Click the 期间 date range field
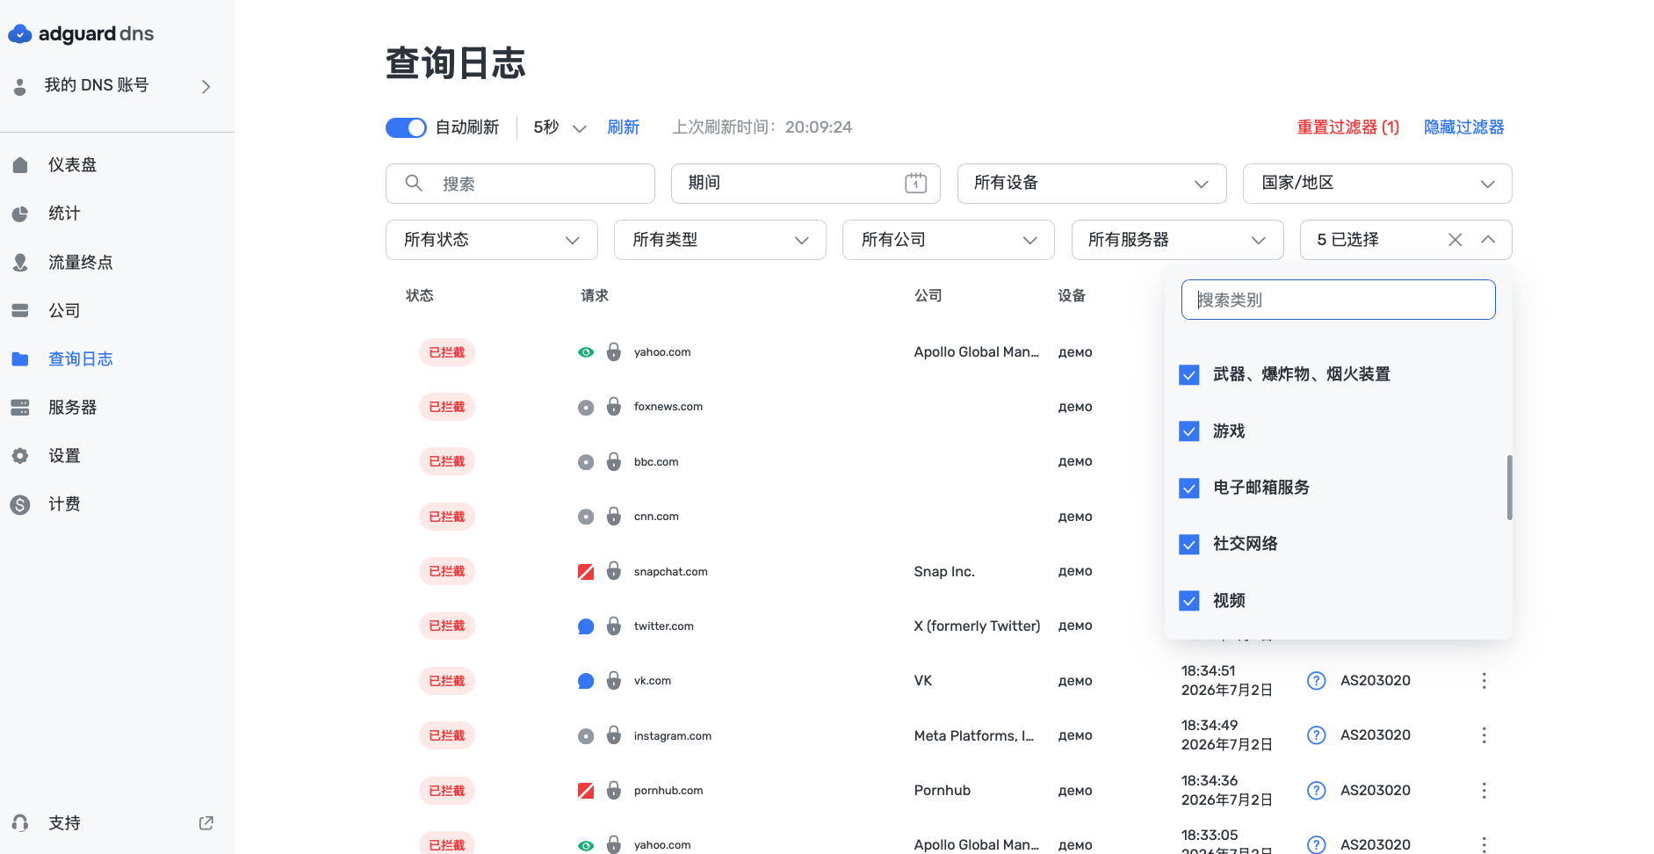 click(x=805, y=183)
